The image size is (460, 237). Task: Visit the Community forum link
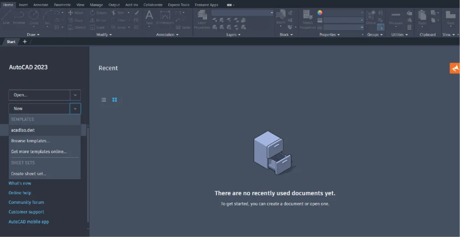tap(26, 202)
